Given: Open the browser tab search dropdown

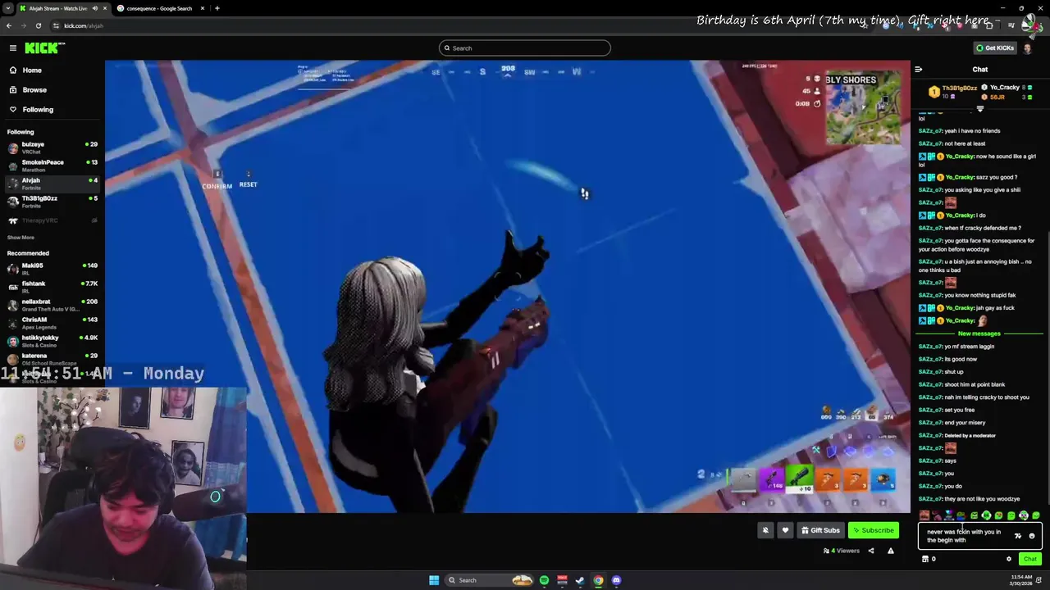Looking at the screenshot, I should 7,8.
